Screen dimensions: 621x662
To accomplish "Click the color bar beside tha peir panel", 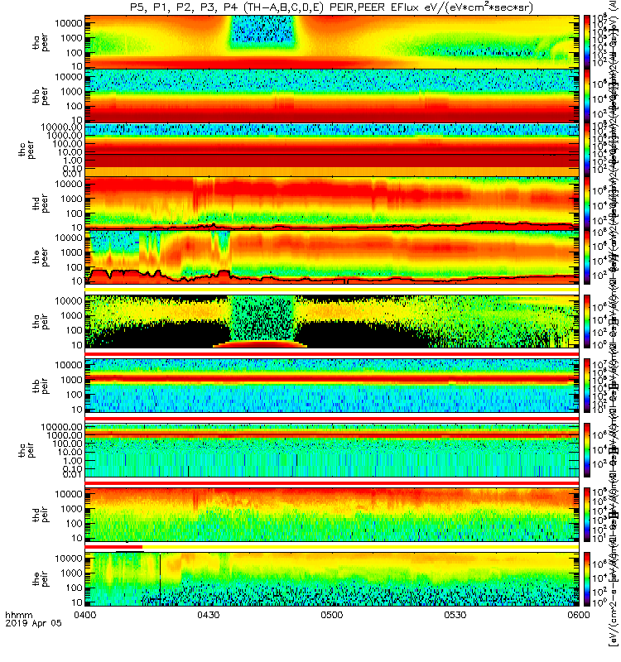I will [x=587, y=321].
